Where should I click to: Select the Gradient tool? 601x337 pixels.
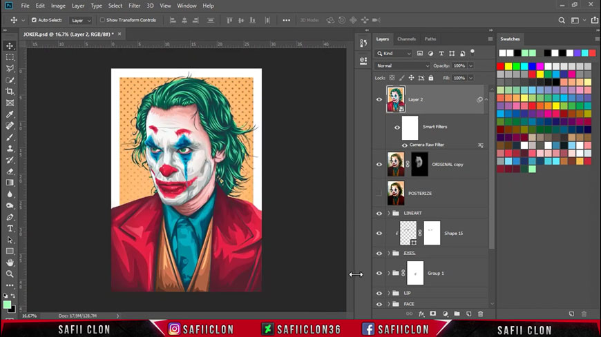[x=10, y=183]
